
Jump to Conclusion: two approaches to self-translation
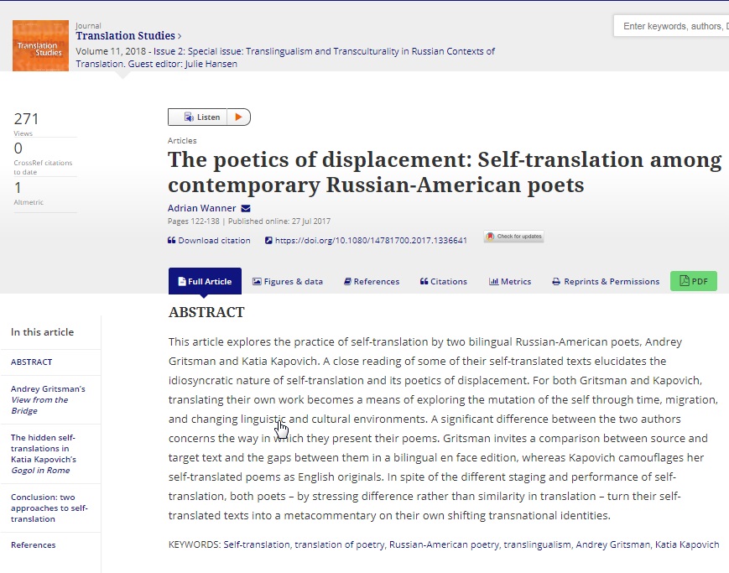pos(49,508)
